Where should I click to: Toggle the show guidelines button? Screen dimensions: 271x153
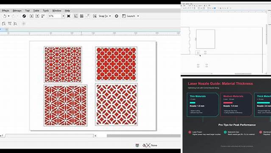(88, 16)
